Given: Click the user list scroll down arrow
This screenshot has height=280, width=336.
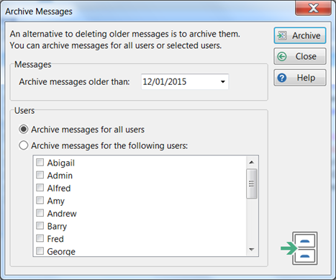Looking at the screenshot, I should pos(252,250).
